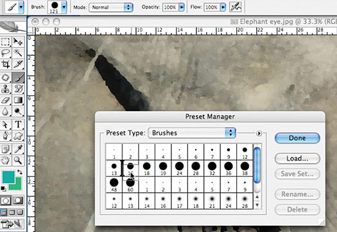The height and width of the screenshot is (232, 337).
Task: Select the Hand tool
Action: pyautogui.click(x=6, y=160)
